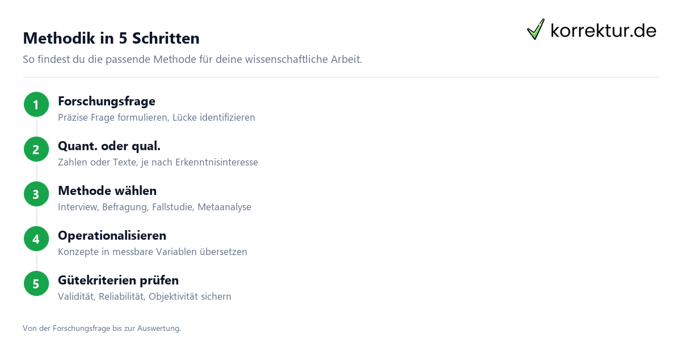
Task: Select the step 1 green circle
Action: point(36,105)
